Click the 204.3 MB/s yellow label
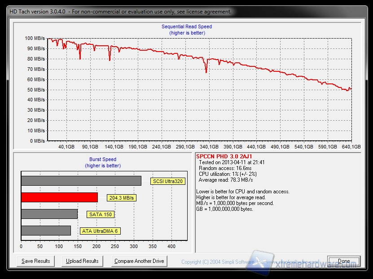 click(122, 198)
